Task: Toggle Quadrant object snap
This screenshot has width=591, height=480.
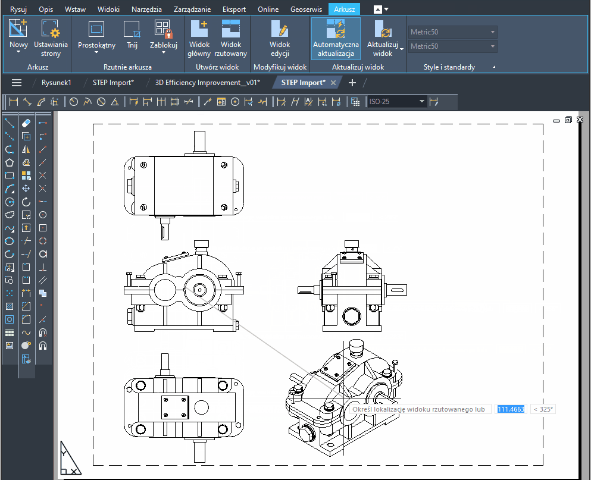Action: (x=43, y=241)
